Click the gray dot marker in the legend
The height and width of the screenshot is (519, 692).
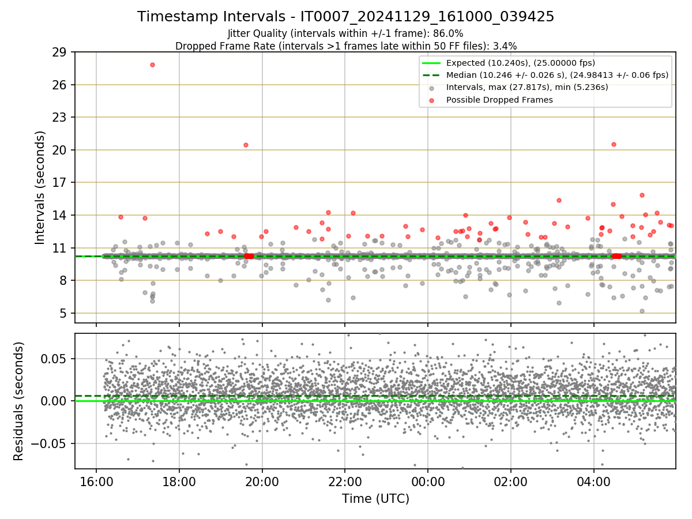431,88
